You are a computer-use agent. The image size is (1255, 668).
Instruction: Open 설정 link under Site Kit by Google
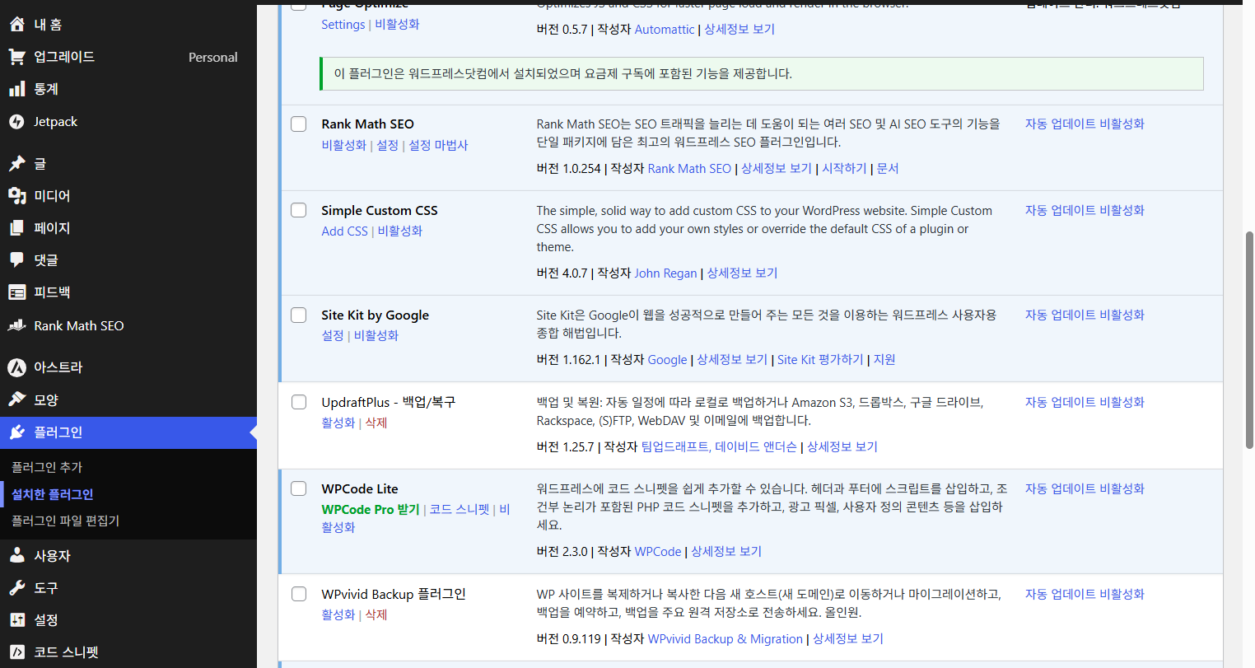click(x=333, y=336)
